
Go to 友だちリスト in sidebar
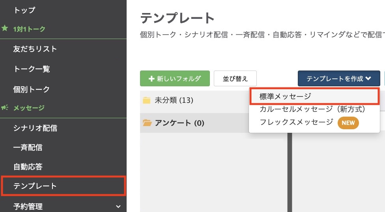(x=35, y=49)
